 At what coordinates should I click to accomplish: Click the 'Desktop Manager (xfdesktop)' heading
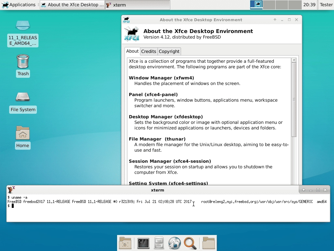tap(166, 117)
